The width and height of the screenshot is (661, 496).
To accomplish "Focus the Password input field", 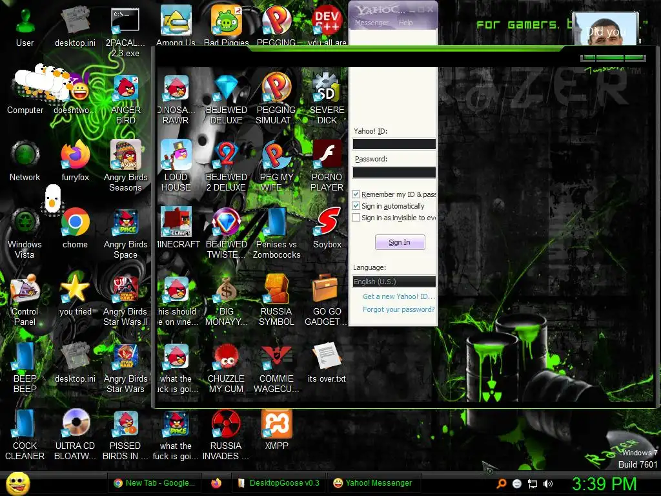I will tap(394, 172).
